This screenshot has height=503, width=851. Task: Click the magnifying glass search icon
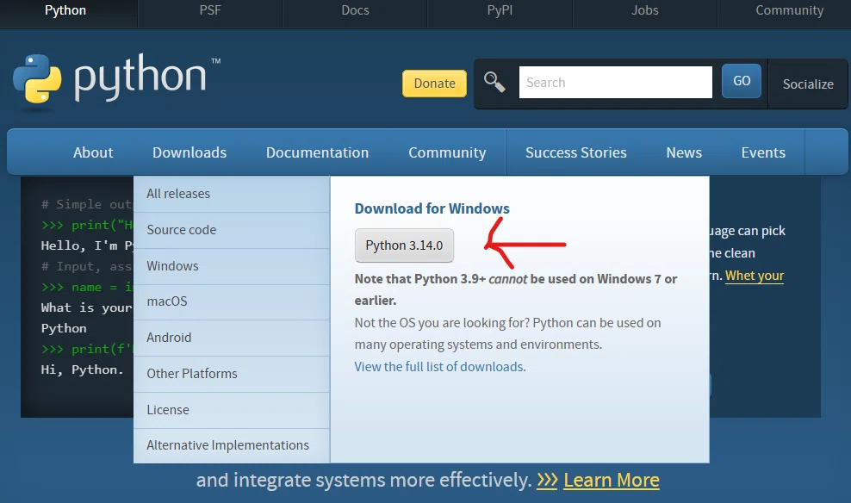click(x=494, y=83)
